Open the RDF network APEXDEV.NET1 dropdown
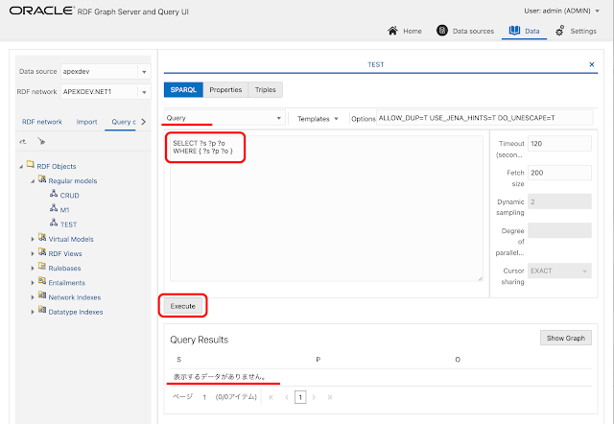Screen dimensions: 614x424 coord(144,92)
